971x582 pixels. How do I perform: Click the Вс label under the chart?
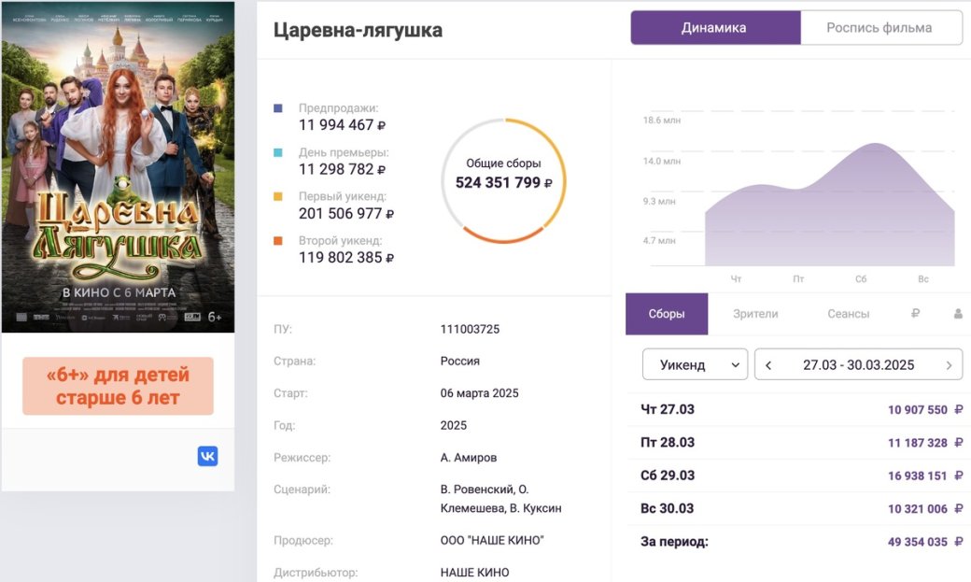923,279
